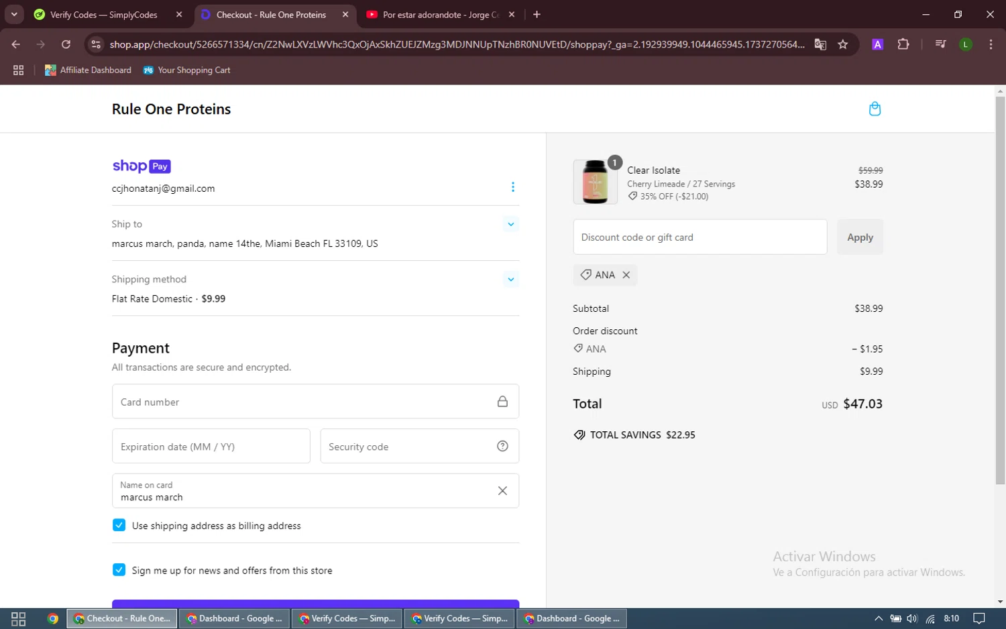The height and width of the screenshot is (629, 1006).
Task: Uncheck Use shipping address as billing address
Action: [119, 525]
